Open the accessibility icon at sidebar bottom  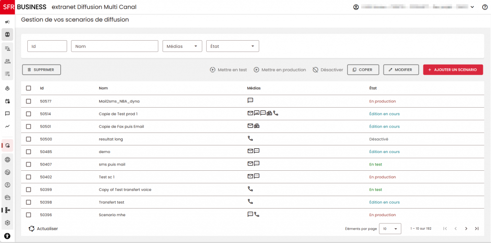[8, 236]
